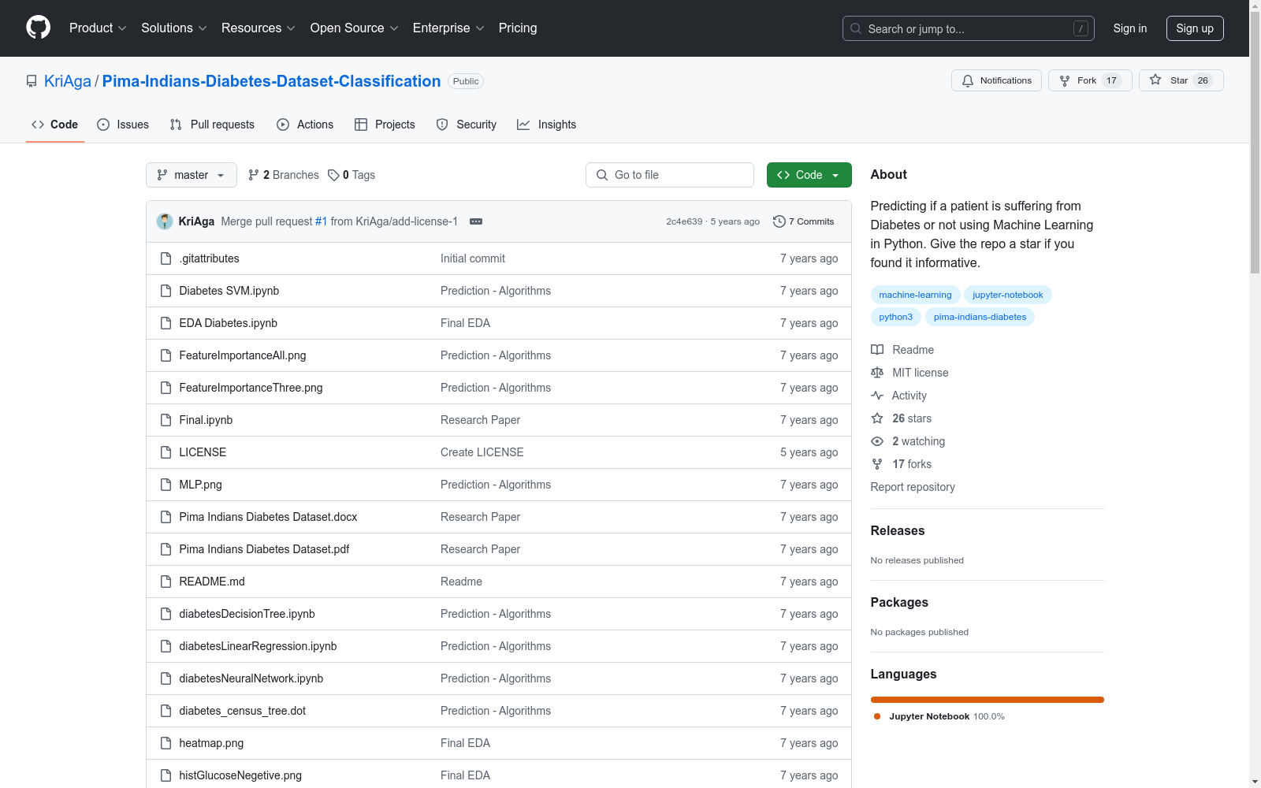Open pull request #1 link
This screenshot has height=788, width=1261.
(x=321, y=221)
